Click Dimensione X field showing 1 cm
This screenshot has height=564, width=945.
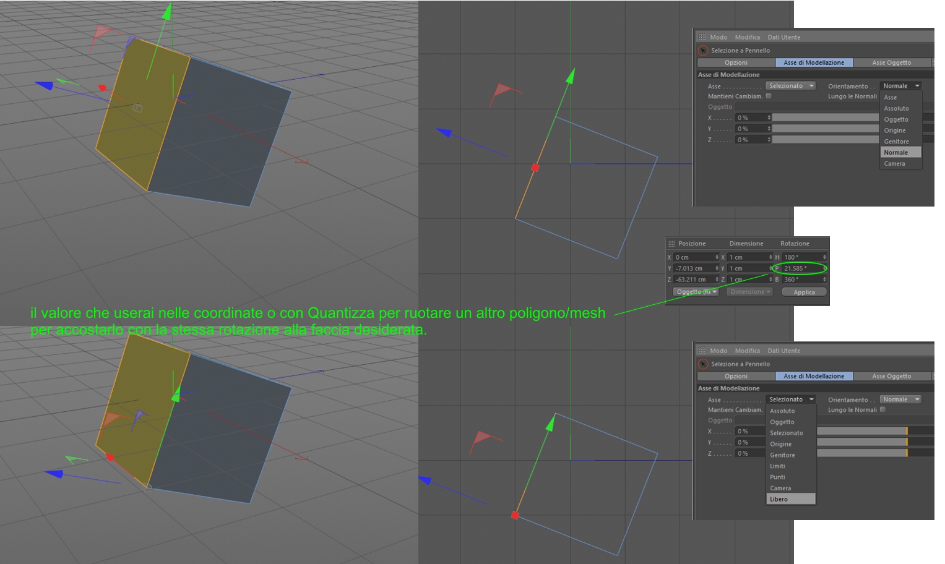point(750,257)
